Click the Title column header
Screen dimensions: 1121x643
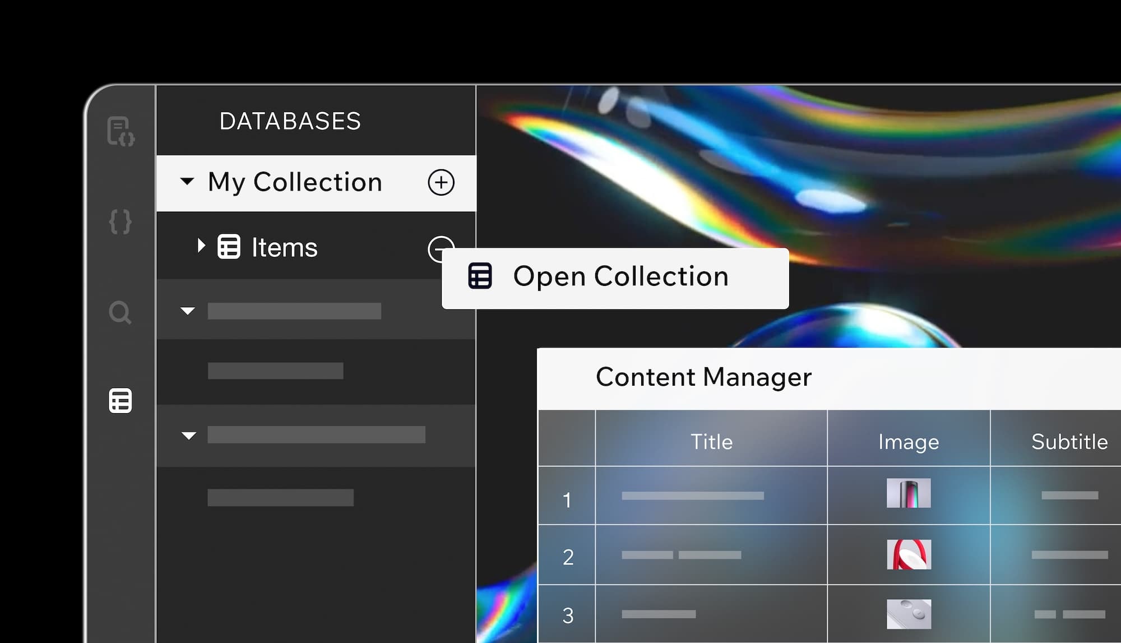coord(711,442)
